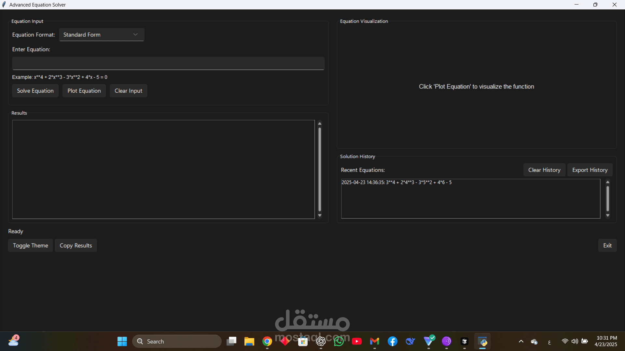This screenshot has width=625, height=351.
Task: Open File Explorer from the taskbar
Action: [249, 341]
